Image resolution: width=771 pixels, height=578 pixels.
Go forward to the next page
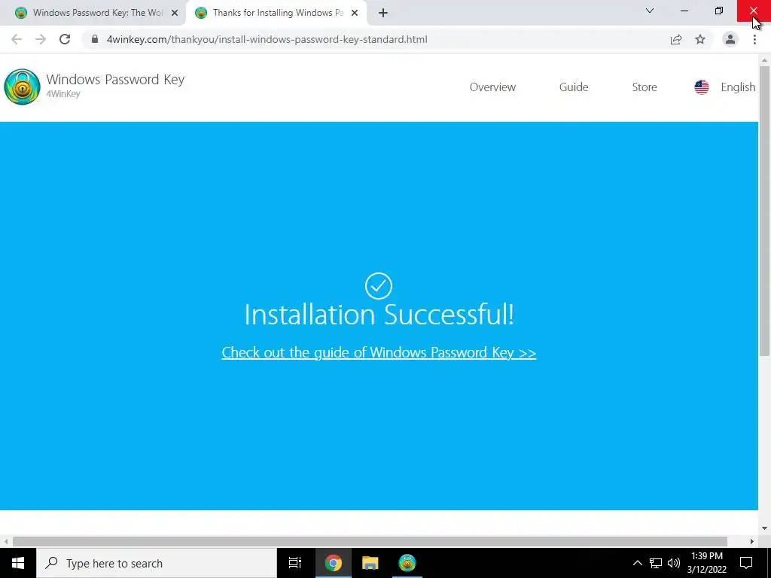[41, 39]
